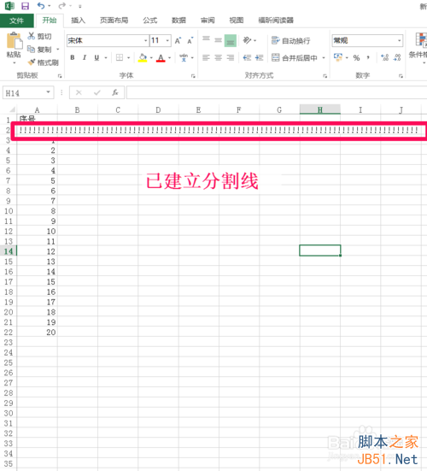
Task: Toggle Underline formatting
Action: pyautogui.click(x=97, y=57)
